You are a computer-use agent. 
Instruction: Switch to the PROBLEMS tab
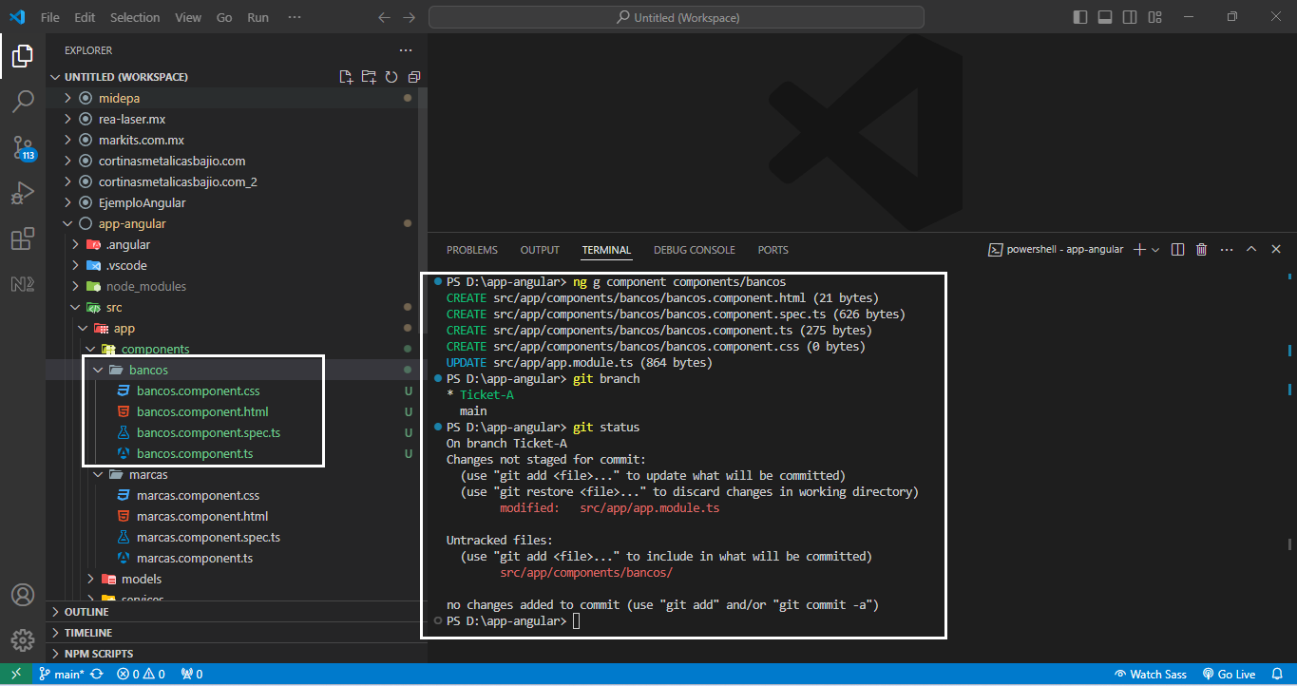pos(472,250)
